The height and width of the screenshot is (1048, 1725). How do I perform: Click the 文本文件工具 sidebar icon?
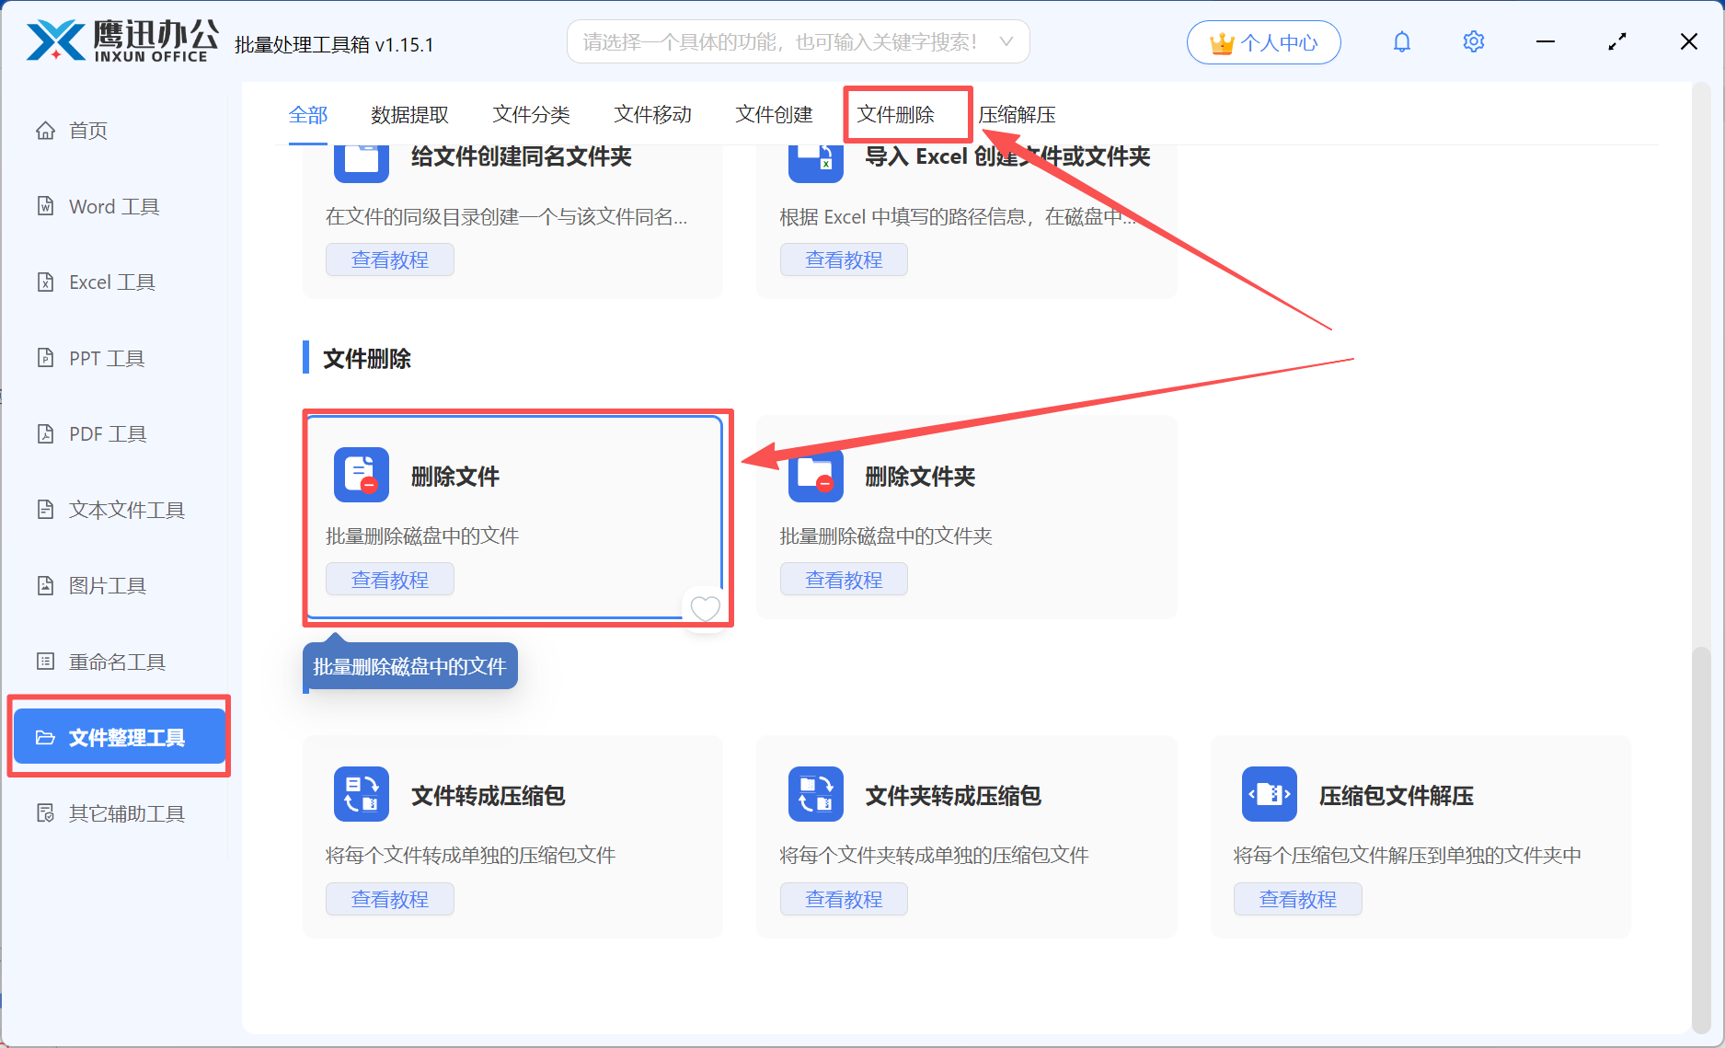[x=45, y=510]
